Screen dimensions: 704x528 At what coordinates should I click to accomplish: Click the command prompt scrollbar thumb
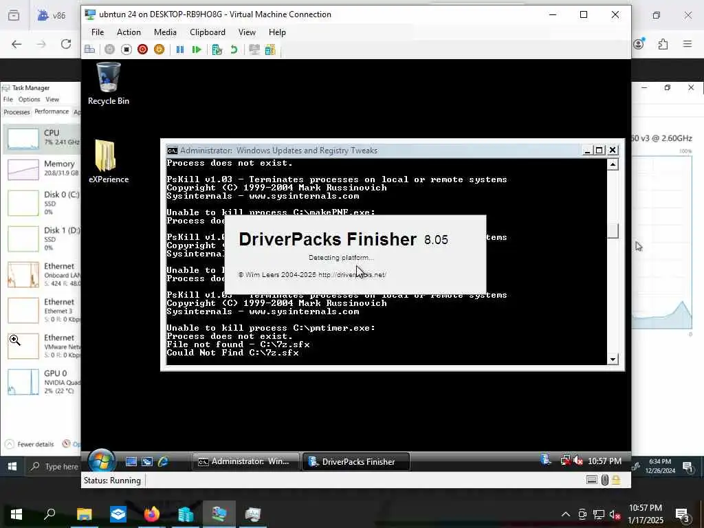[613, 231]
